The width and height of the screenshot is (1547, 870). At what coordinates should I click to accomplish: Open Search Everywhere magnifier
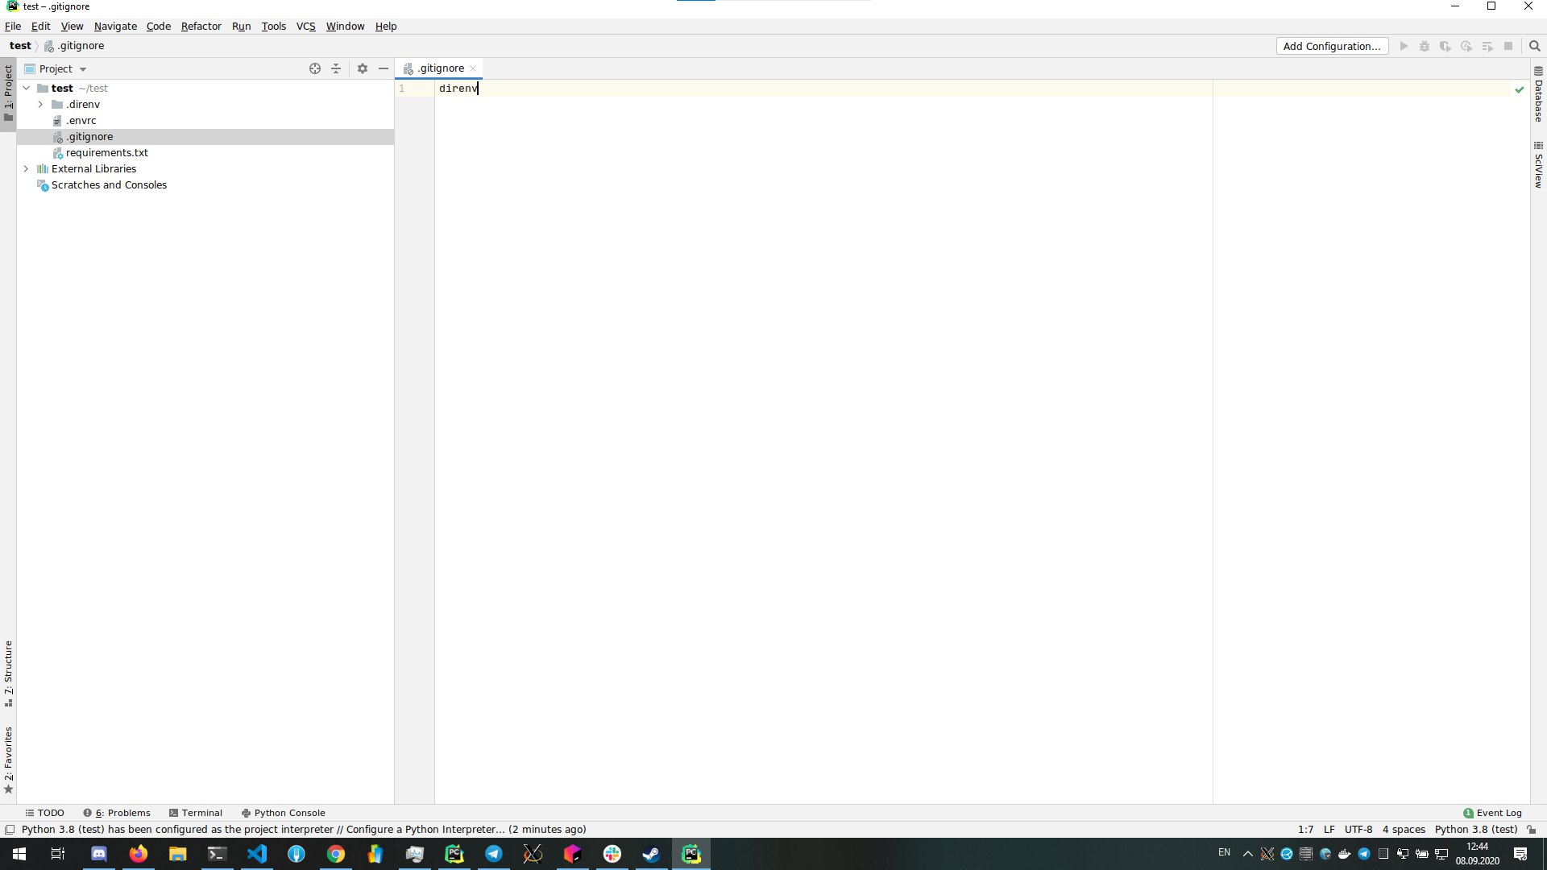[1535, 46]
